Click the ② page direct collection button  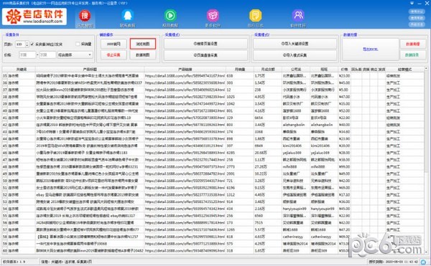[205, 55]
